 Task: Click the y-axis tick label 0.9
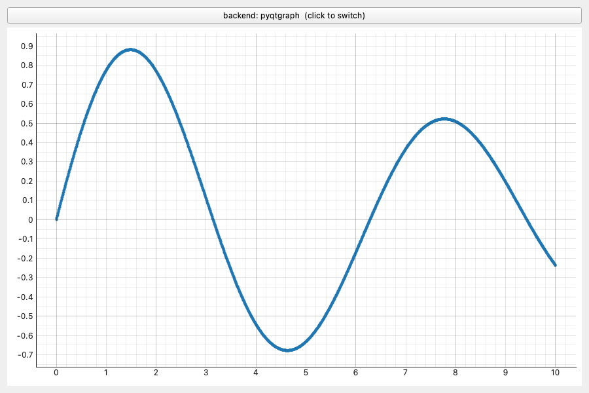click(x=27, y=47)
